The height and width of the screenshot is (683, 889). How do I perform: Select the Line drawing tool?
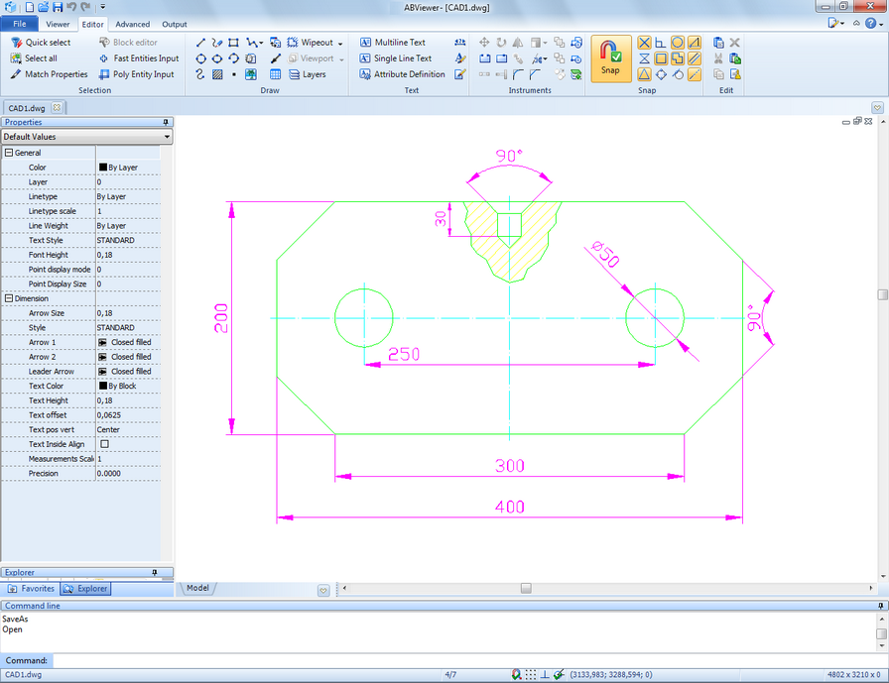point(200,43)
